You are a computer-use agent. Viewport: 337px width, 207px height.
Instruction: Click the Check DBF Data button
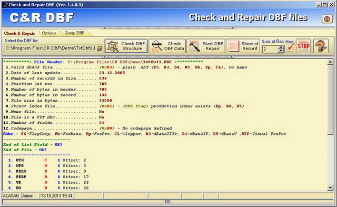(x=167, y=46)
